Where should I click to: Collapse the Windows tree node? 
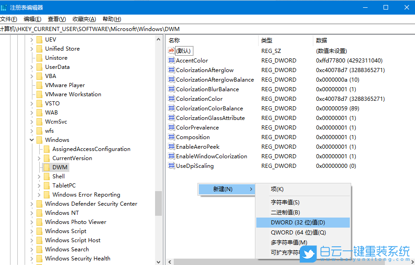31,140
